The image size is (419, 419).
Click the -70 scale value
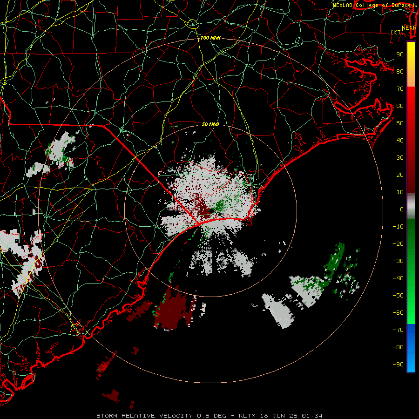pyautogui.click(x=398, y=330)
